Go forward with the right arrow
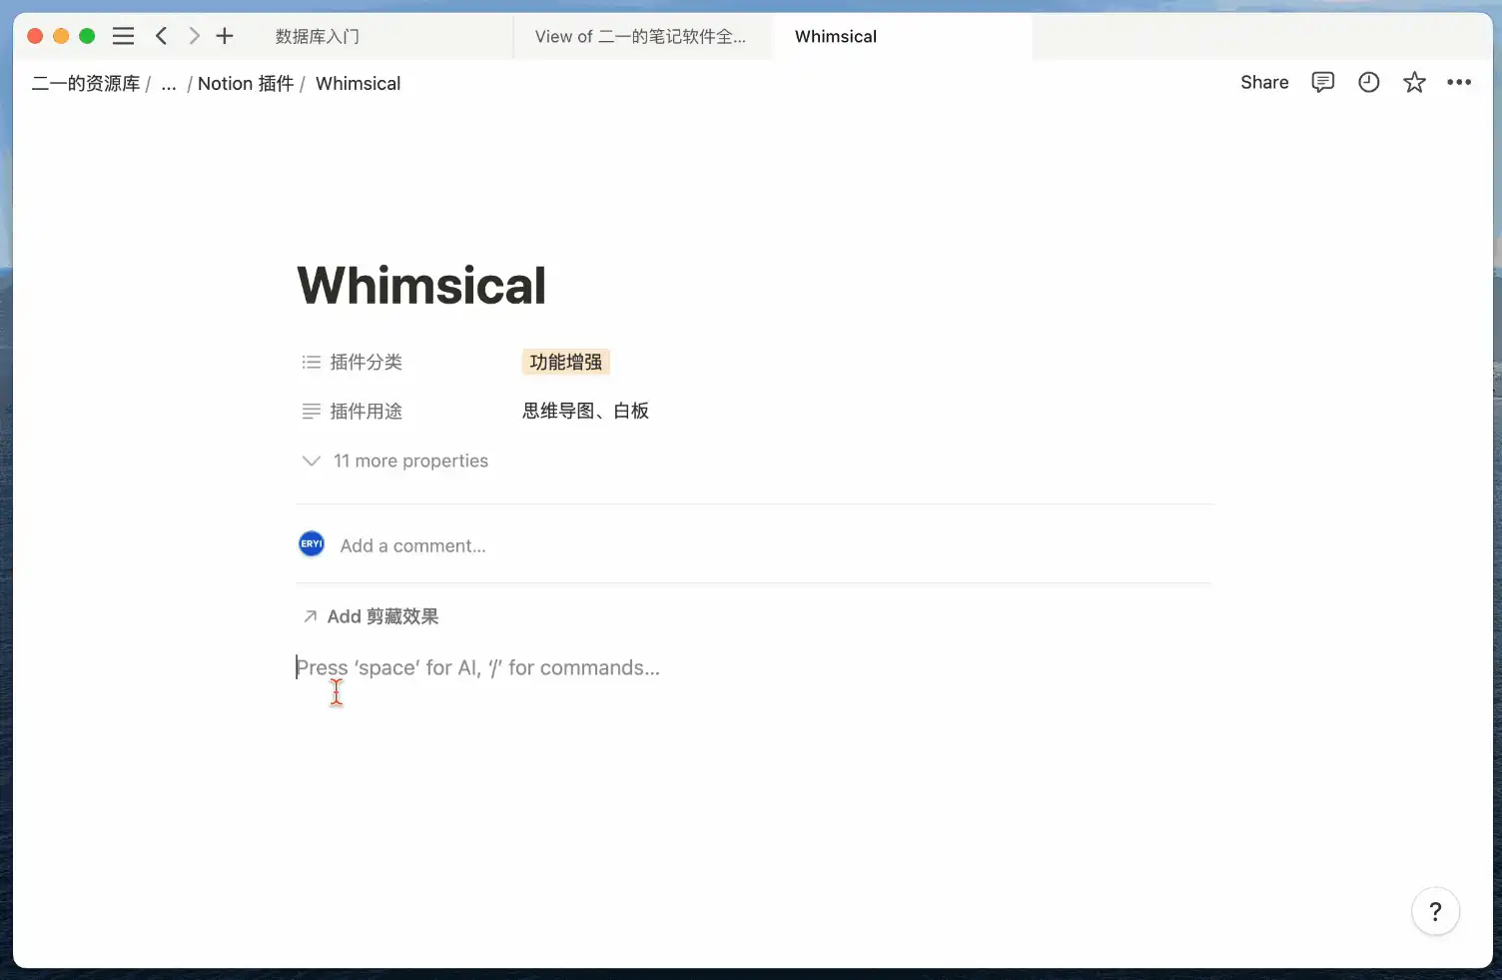This screenshot has width=1502, height=980. click(194, 36)
